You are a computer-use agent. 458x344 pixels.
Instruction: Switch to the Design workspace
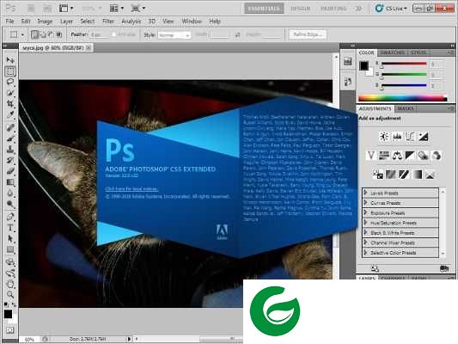tap(300, 9)
